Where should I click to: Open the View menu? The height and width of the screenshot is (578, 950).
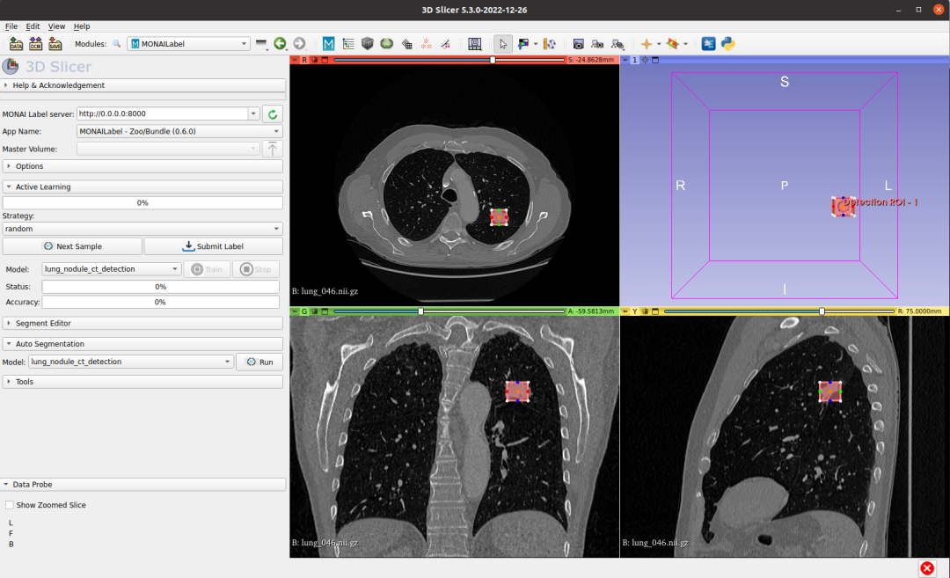tap(56, 26)
